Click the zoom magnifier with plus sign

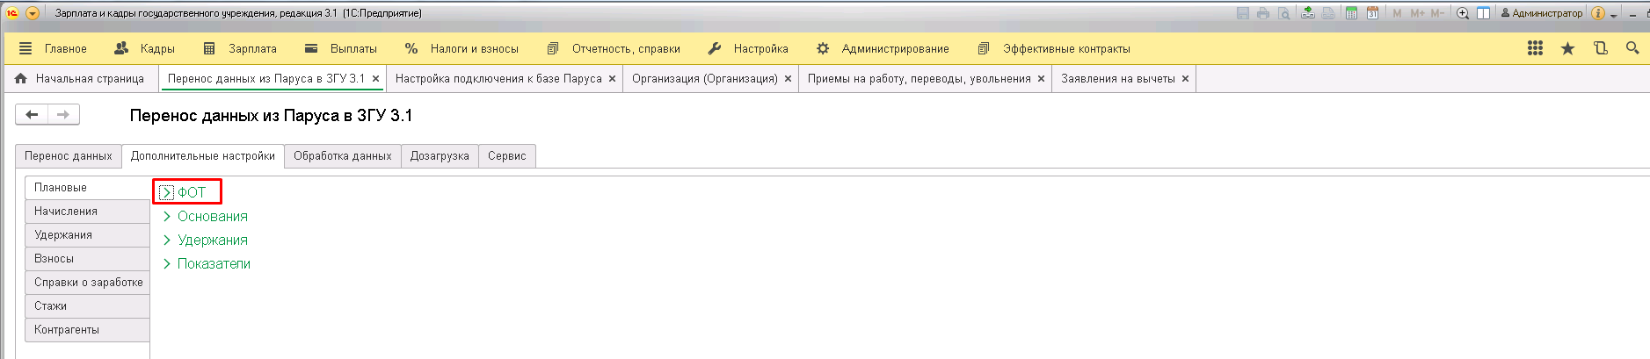click(1463, 13)
